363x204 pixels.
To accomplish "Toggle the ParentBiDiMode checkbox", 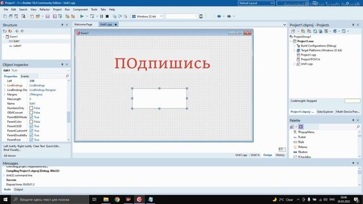I will (31, 117).
